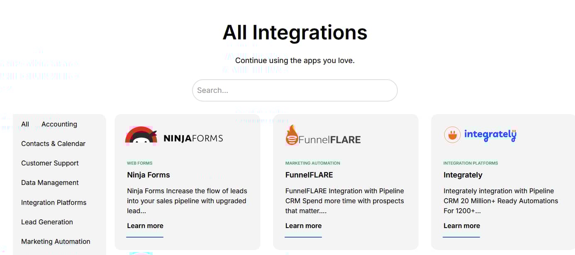Screen dimensions: 575x255
Task: Click inside the Search field
Action: click(x=295, y=90)
